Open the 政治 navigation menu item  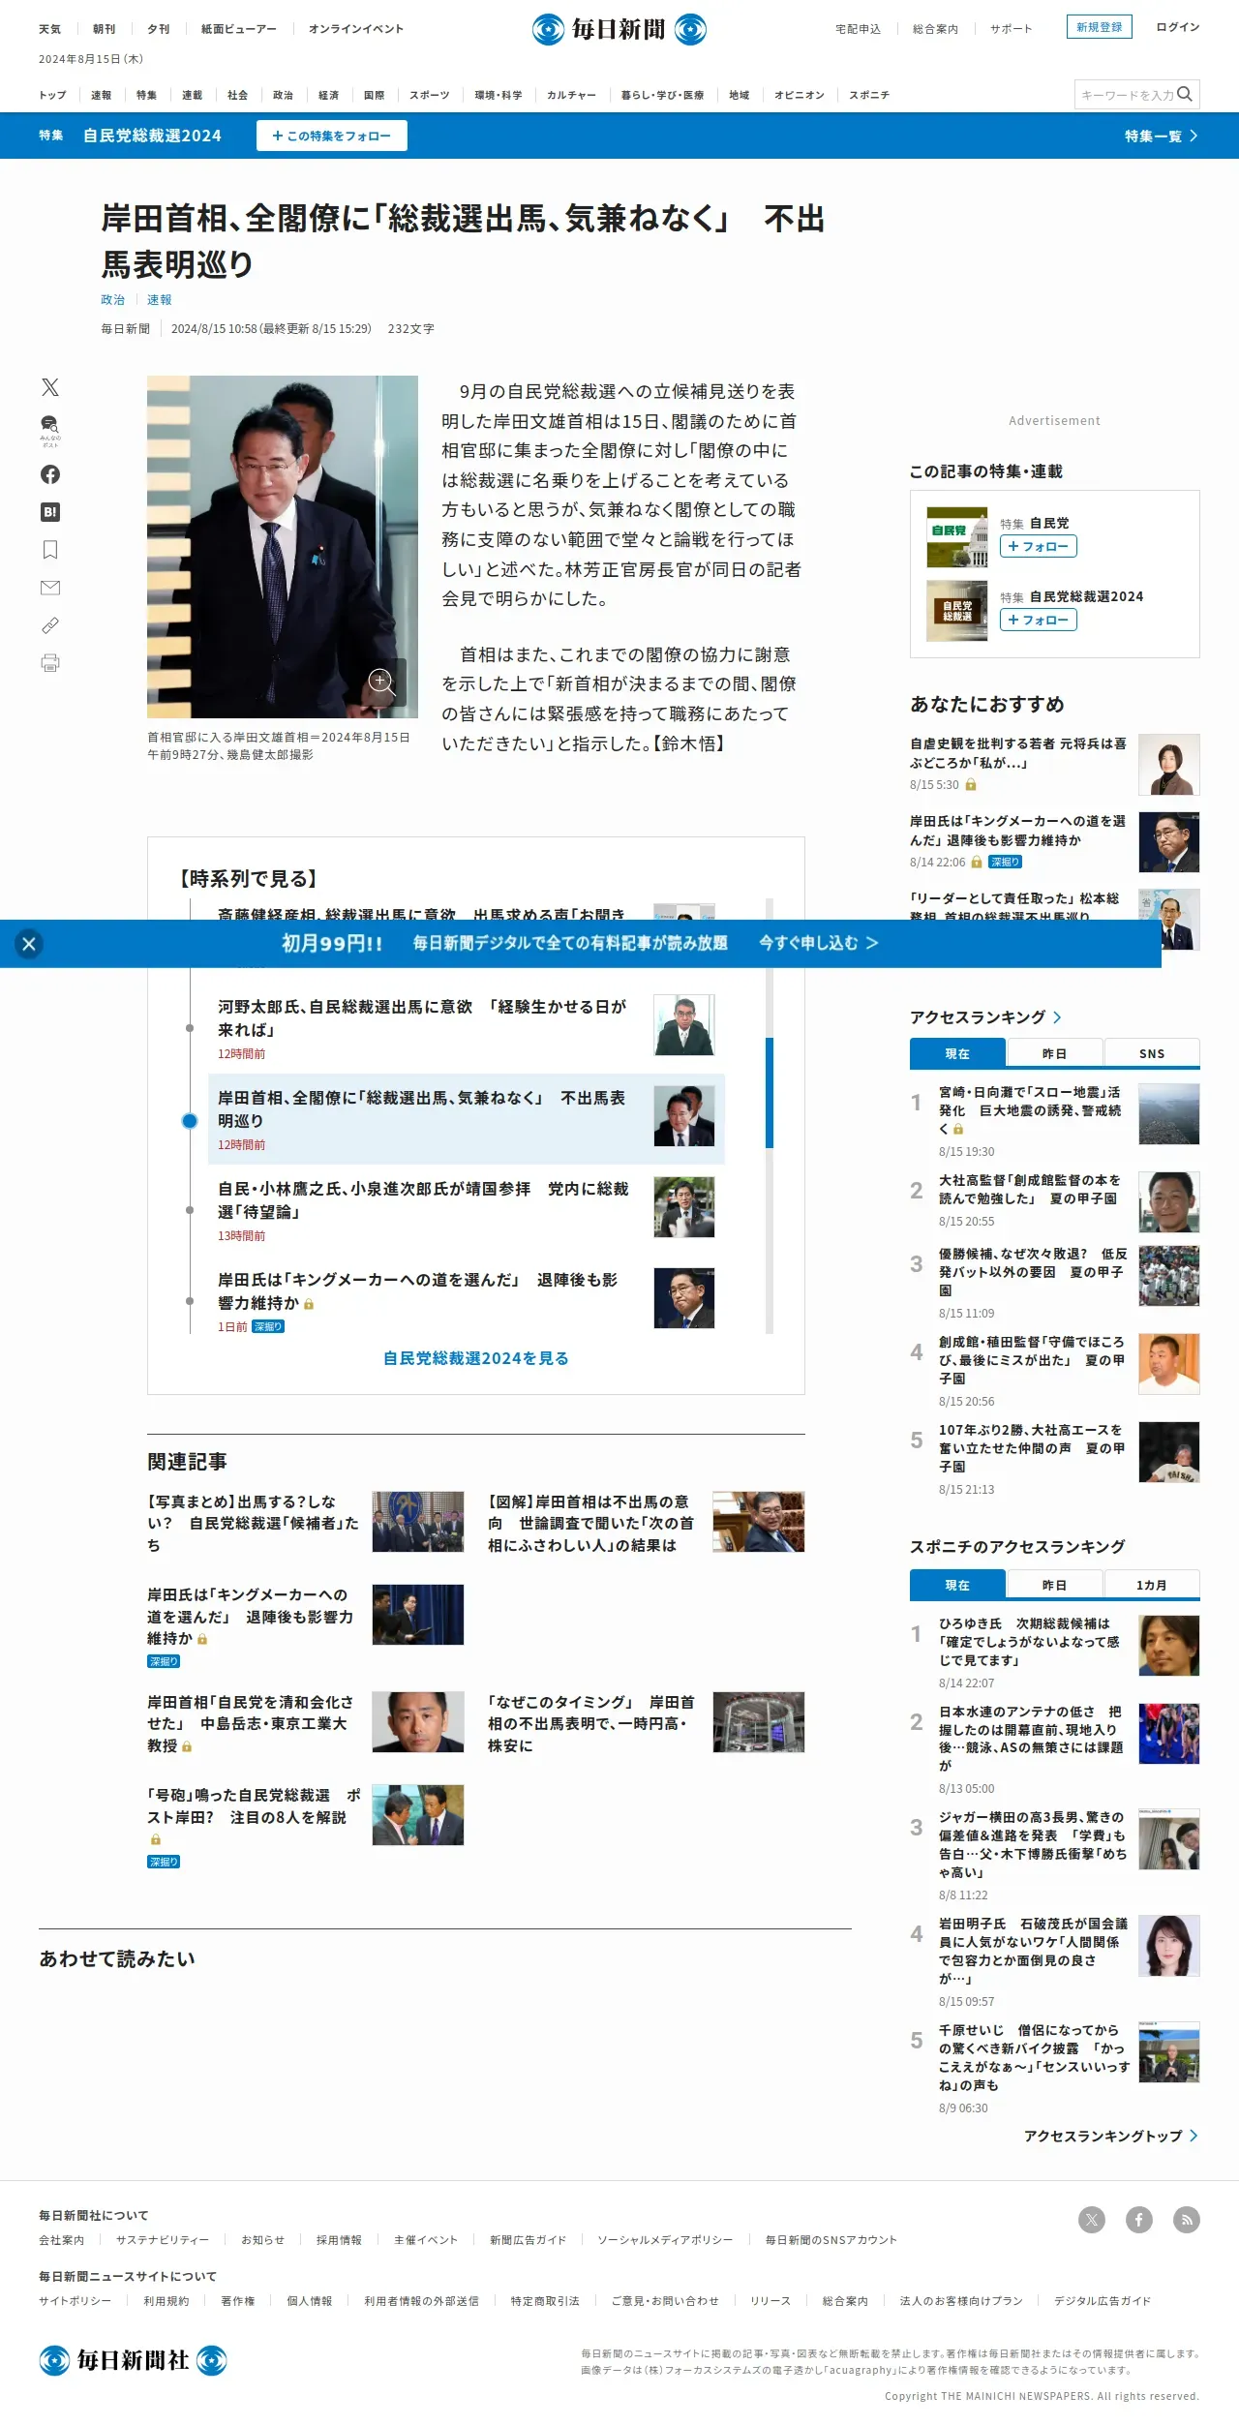pyautogui.click(x=283, y=95)
